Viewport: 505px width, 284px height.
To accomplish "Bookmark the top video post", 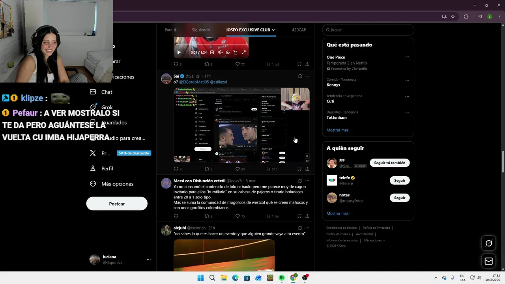I will (299, 64).
